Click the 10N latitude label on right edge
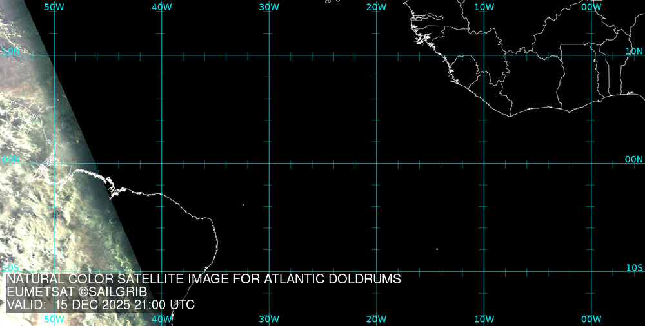 click(x=635, y=50)
